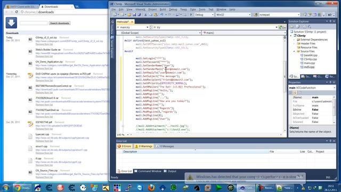Click the Save All toolbar icon
This screenshot has width=341, height=192.
(139, 15)
